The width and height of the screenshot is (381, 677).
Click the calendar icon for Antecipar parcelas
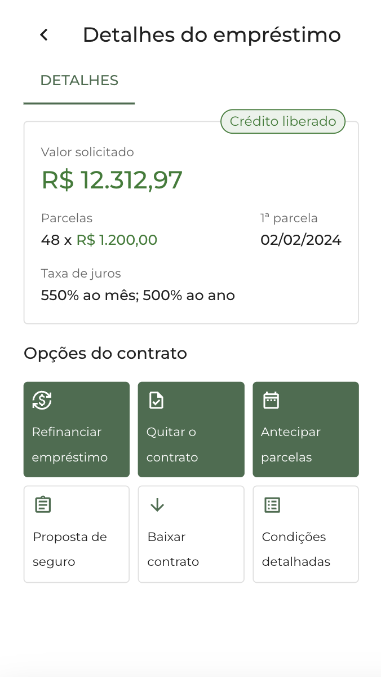tap(271, 400)
